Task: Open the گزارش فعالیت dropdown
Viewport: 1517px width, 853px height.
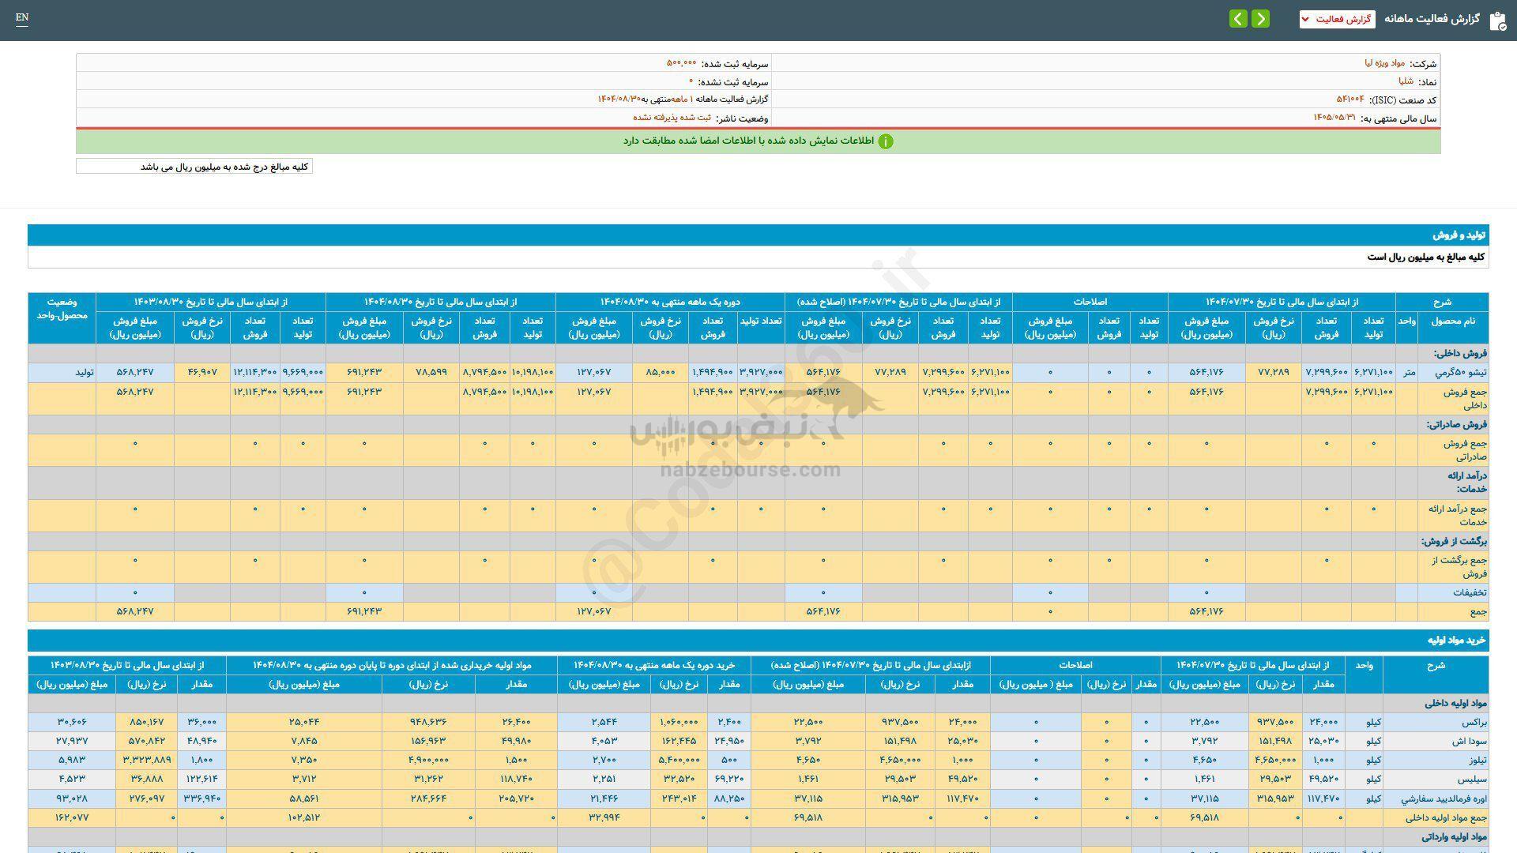Action: 1337,19
